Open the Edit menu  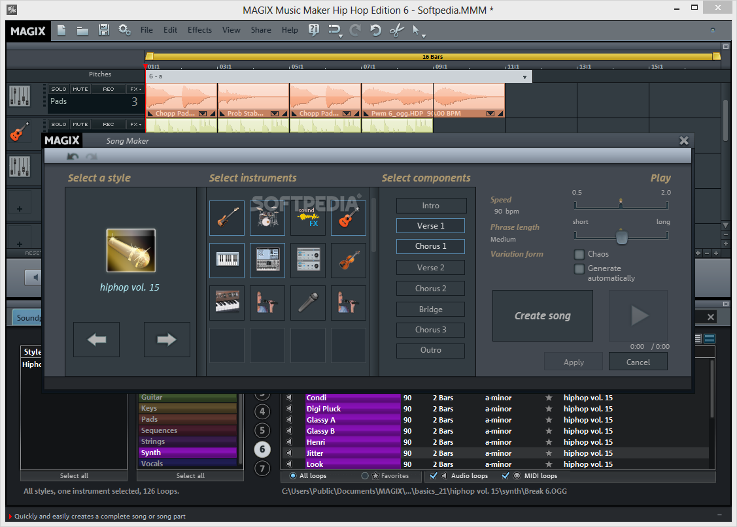click(x=170, y=30)
